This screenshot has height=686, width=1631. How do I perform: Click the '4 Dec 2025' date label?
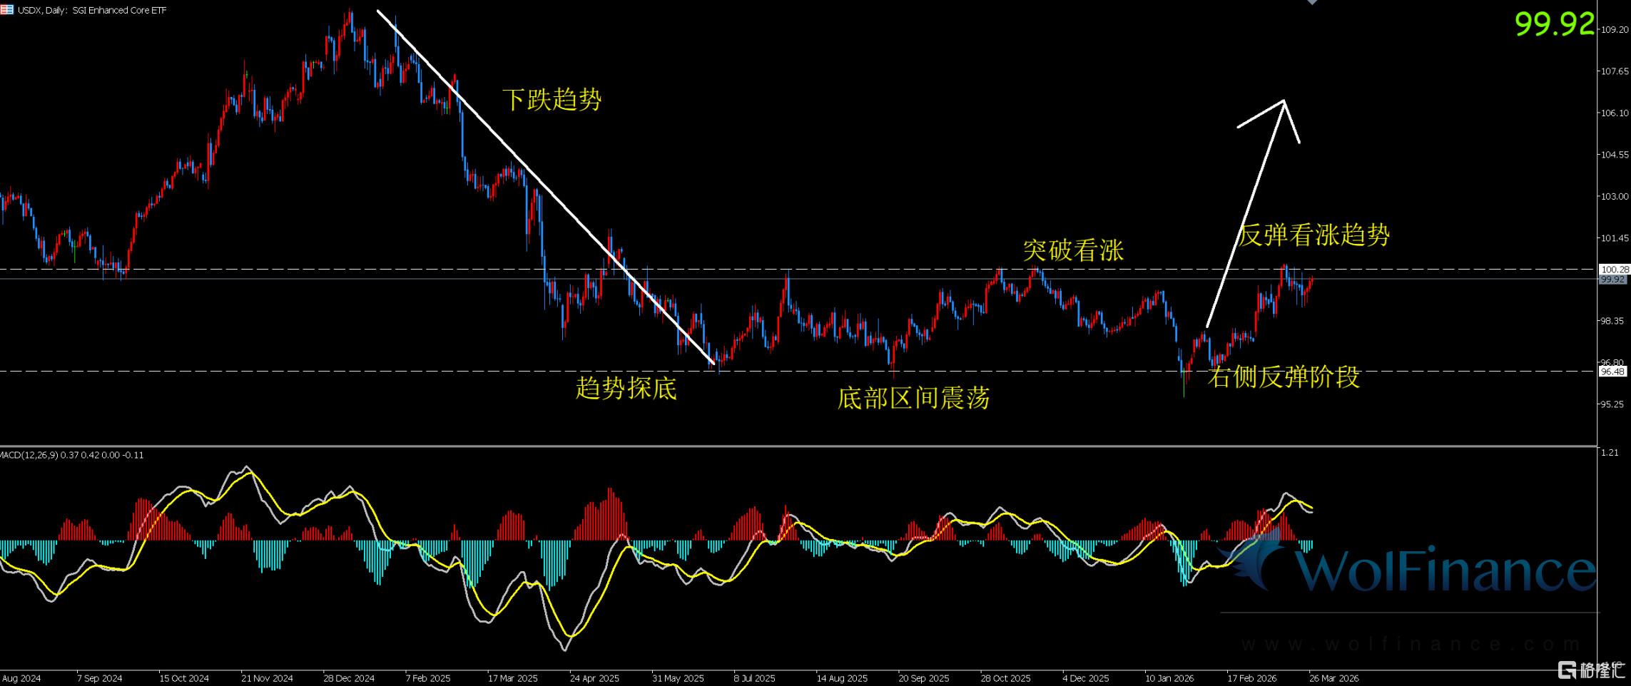(1086, 678)
